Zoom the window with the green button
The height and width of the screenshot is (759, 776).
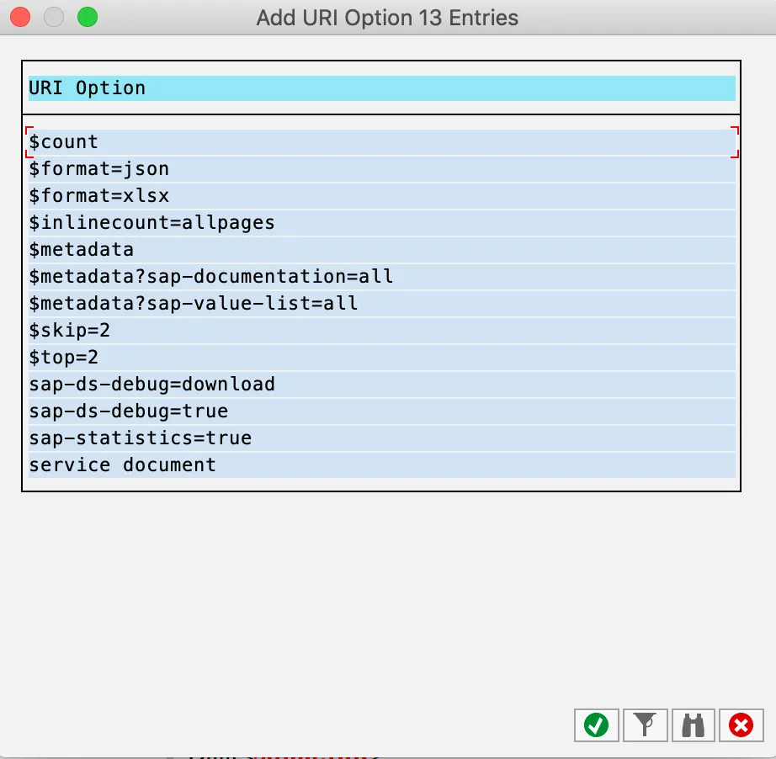pos(88,17)
